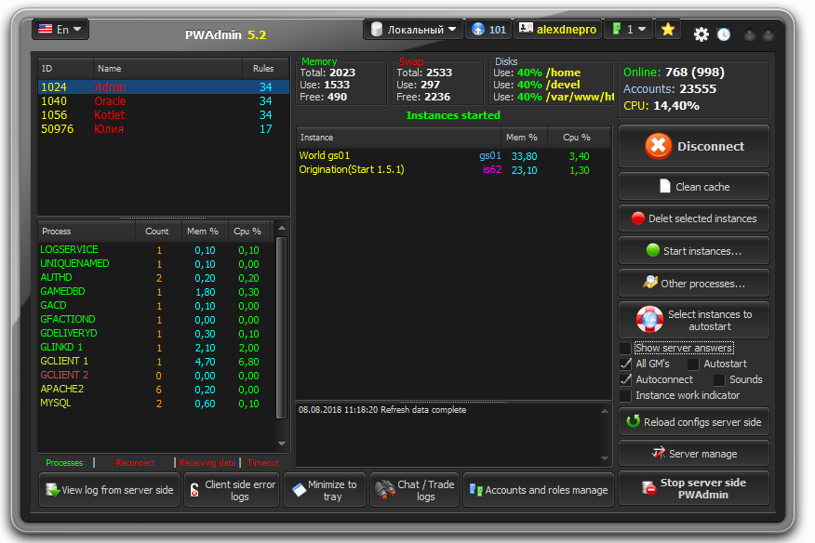Open Server manage button
Viewport: 815px width, 543px height.
(x=694, y=453)
